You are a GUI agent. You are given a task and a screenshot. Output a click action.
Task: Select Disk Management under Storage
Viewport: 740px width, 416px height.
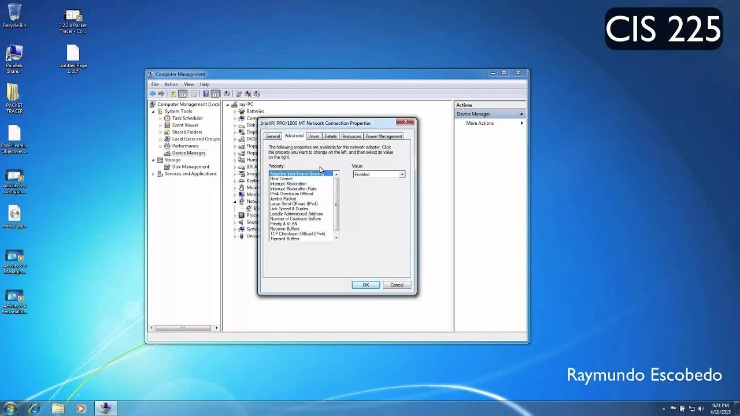pyautogui.click(x=190, y=167)
